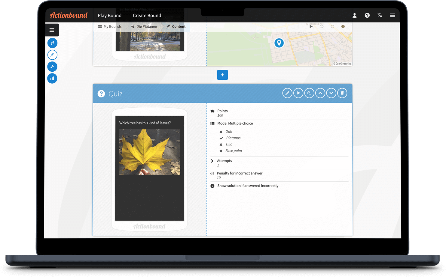This screenshot has height=277, width=446.
Task: Open the user account icon
Action: tap(355, 16)
